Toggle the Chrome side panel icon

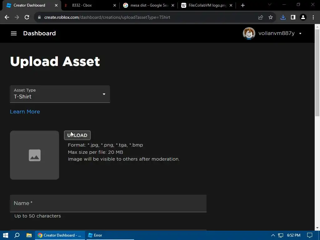pos(293,17)
